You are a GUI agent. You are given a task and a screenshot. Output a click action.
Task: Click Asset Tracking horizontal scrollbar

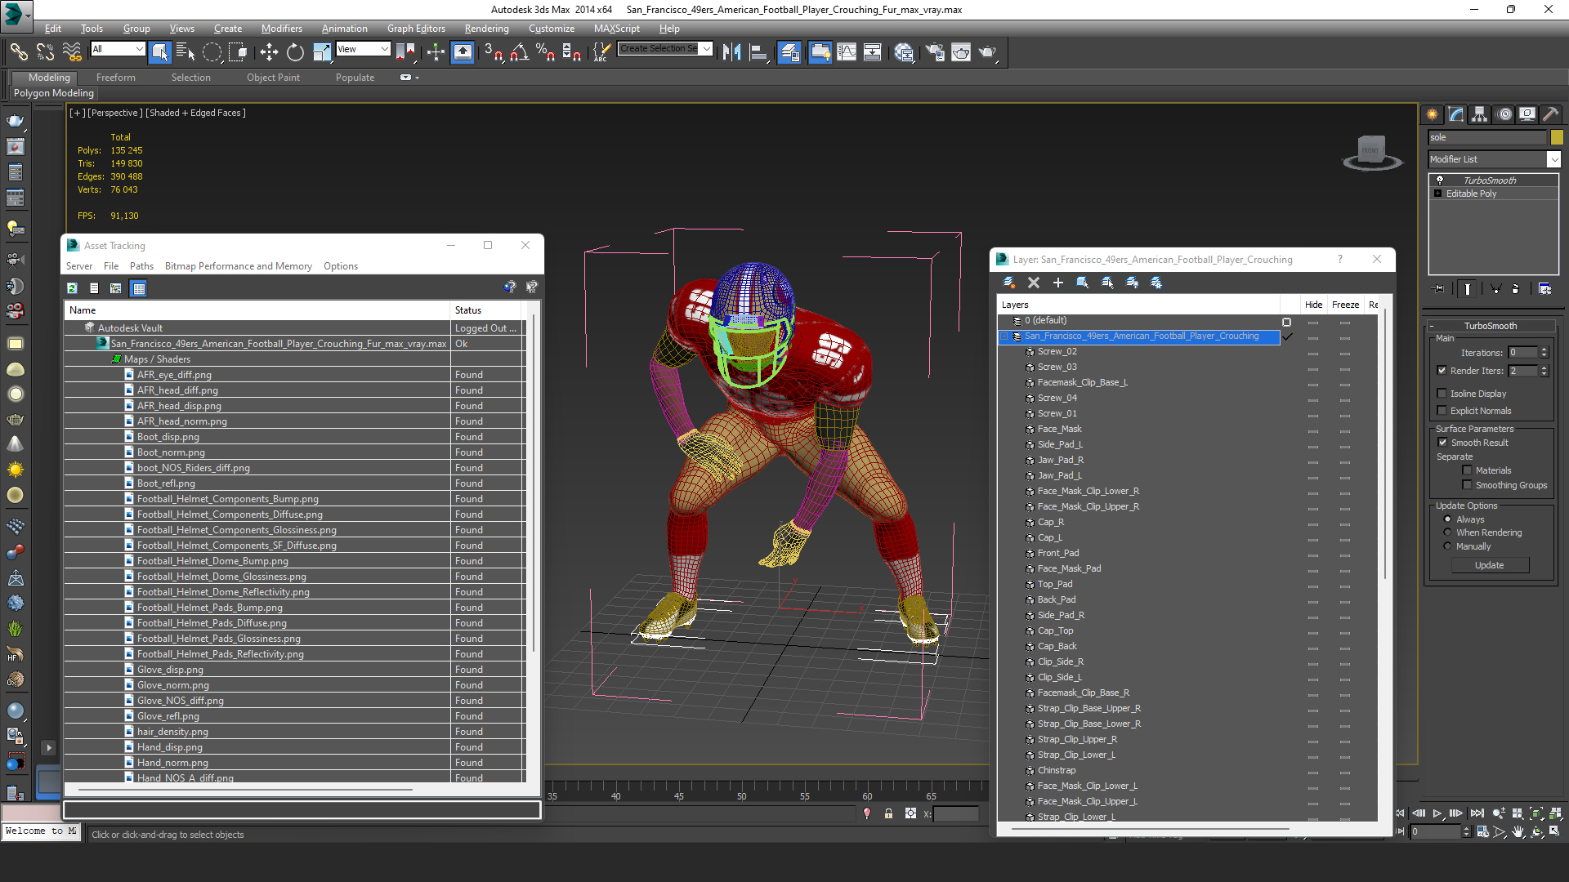point(245,790)
